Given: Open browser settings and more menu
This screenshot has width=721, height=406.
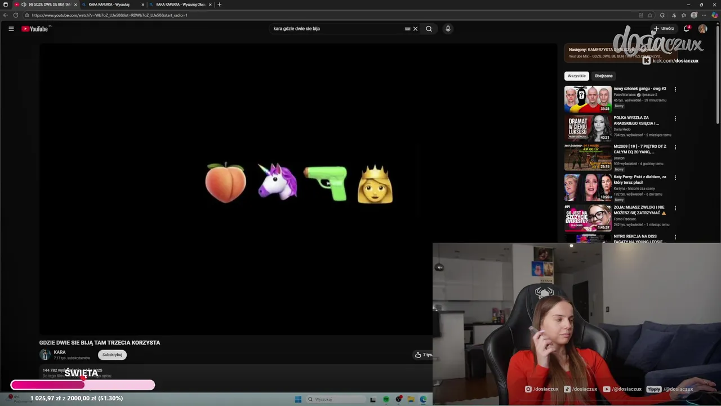Looking at the screenshot, I should 704,15.
